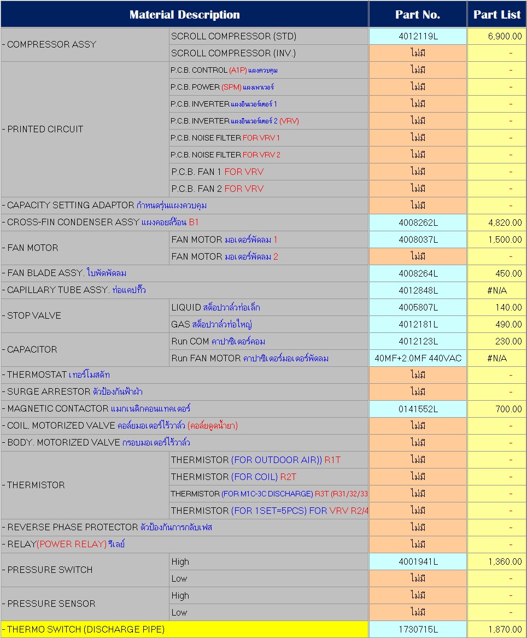Select the LIQUID stop valve row
Screen dimensions: 527x638
(x=268, y=308)
